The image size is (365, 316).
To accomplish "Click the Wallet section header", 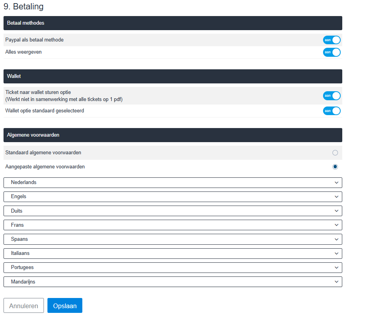I will click(173, 76).
